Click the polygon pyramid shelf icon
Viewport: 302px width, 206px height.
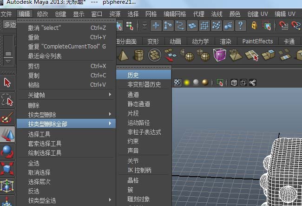[123, 56]
